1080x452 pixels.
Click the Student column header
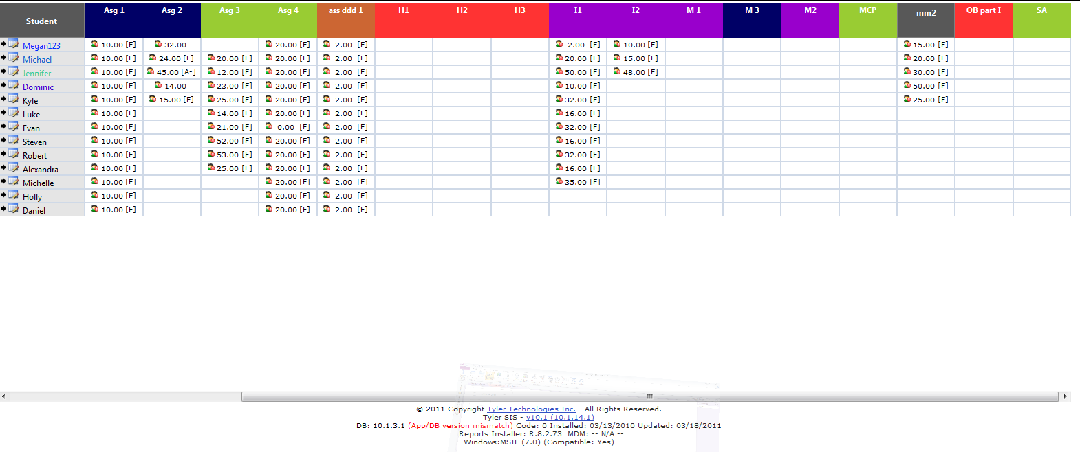tap(41, 21)
